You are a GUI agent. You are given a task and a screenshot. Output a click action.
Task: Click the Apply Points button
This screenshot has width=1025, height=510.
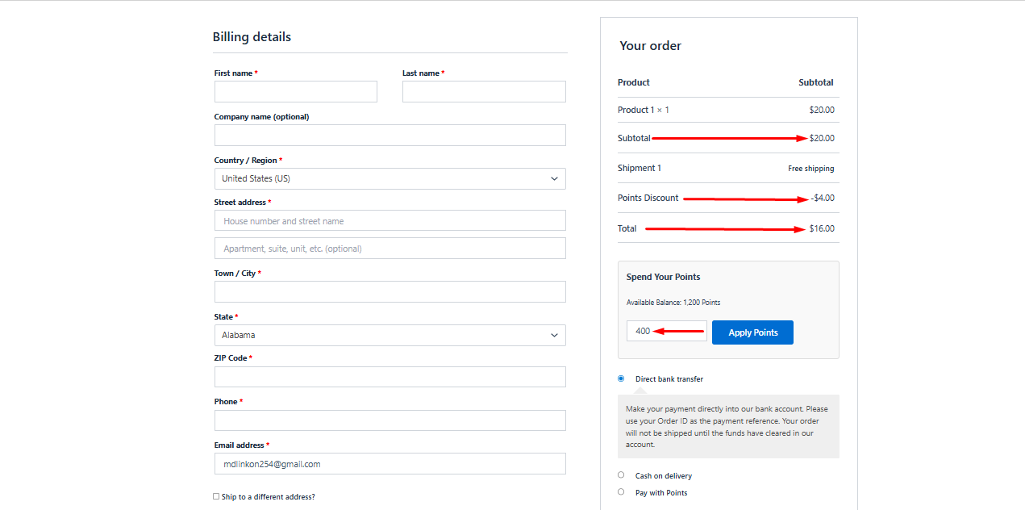click(752, 332)
